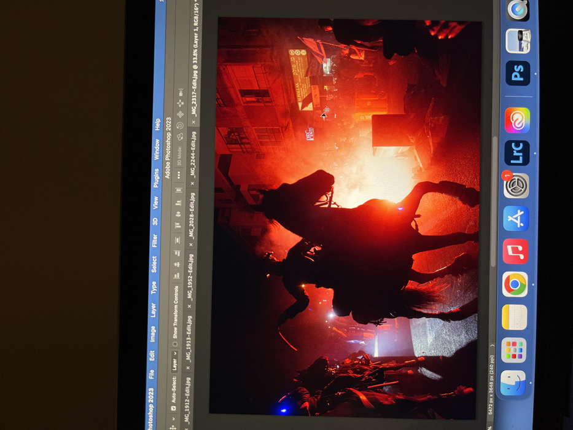Click the Distribute horizontally icon
Viewport: 573px width, 430px height.
(x=179, y=190)
